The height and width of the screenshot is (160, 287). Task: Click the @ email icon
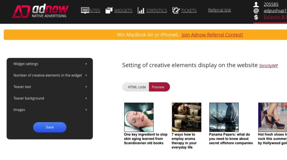[x=256, y=11]
